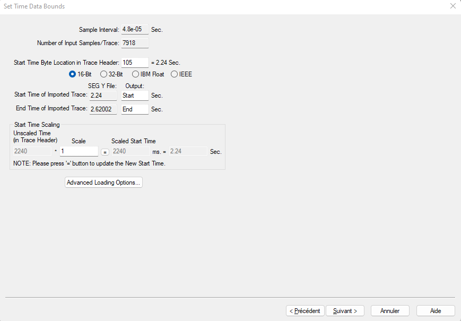Select IBM Float header format

coord(135,74)
